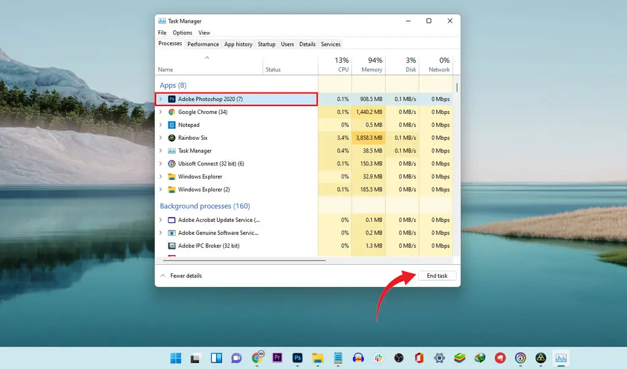Sort processes by the CPU column
Image resolution: width=627 pixels, height=369 pixels.
point(335,65)
